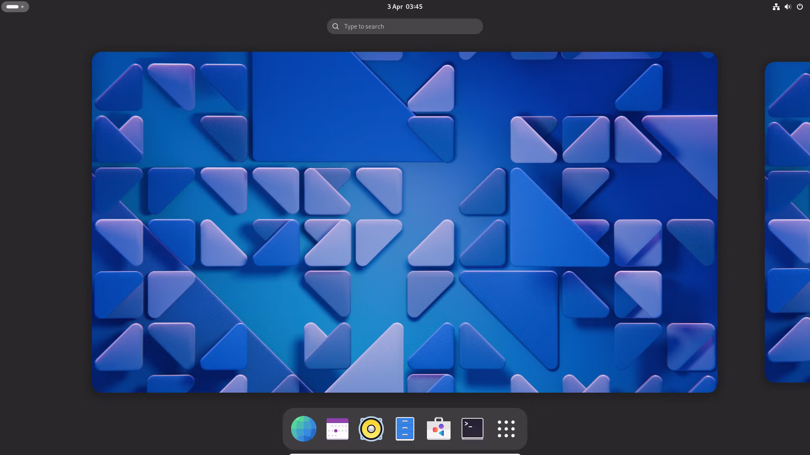Open the Web browser globe icon

pos(303,428)
